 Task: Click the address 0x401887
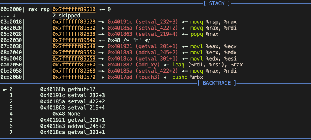[120, 65]
